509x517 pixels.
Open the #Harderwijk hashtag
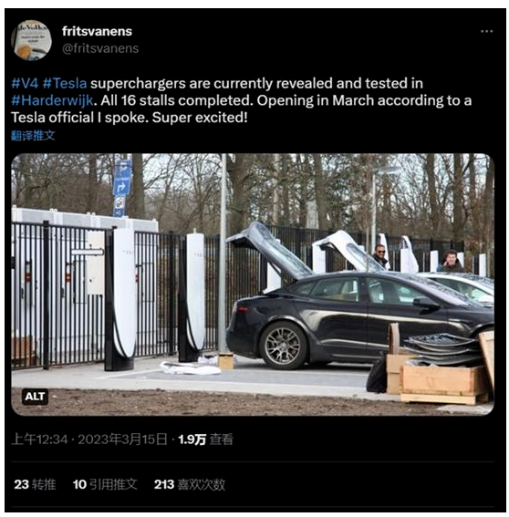[52, 100]
